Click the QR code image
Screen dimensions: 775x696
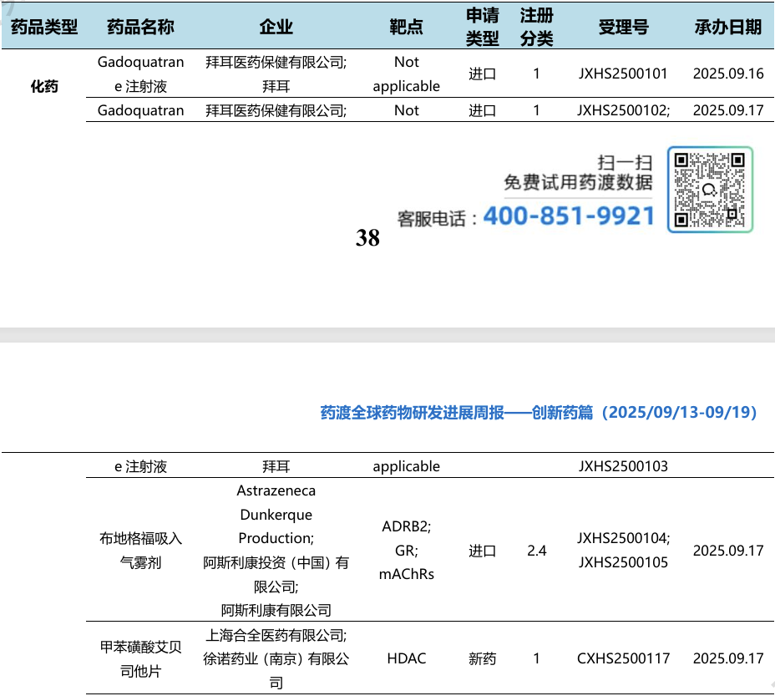(x=710, y=190)
